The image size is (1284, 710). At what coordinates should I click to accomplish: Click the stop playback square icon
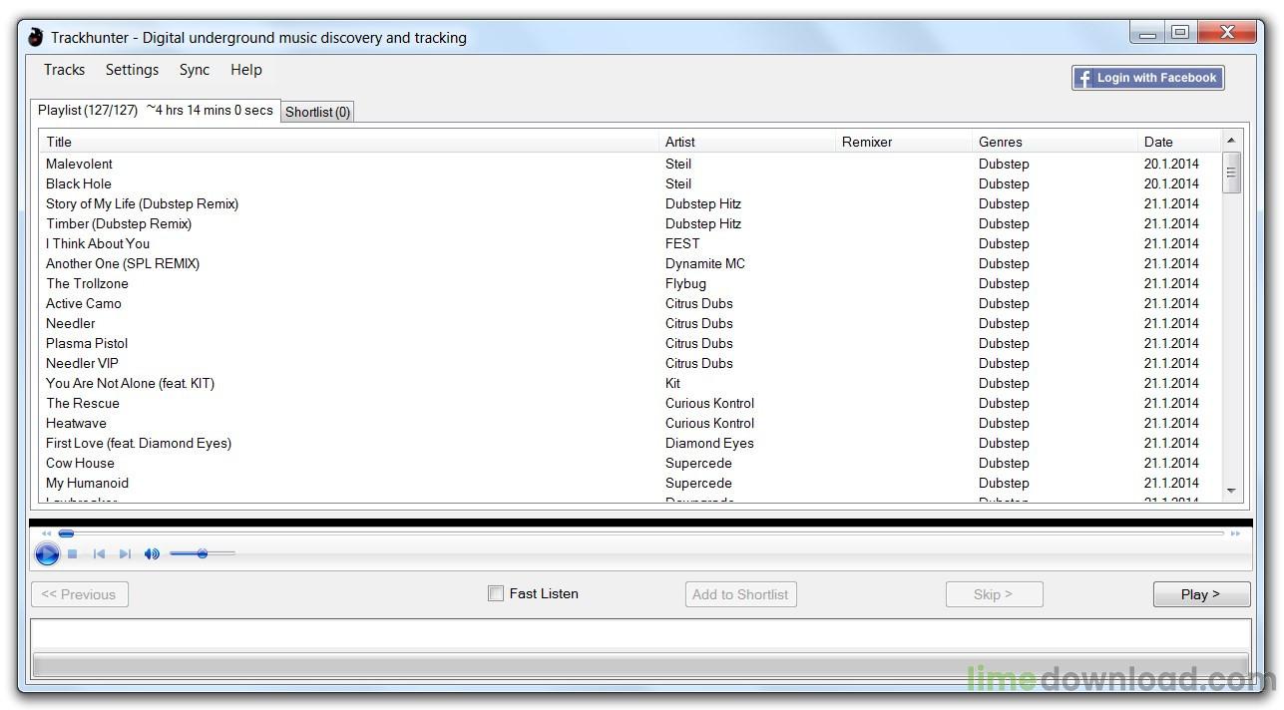tap(73, 553)
